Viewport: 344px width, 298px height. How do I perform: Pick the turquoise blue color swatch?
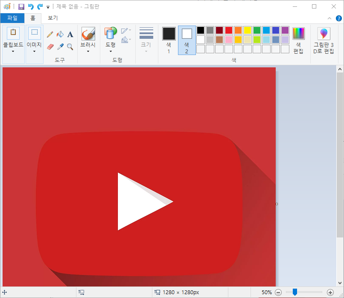266,30
